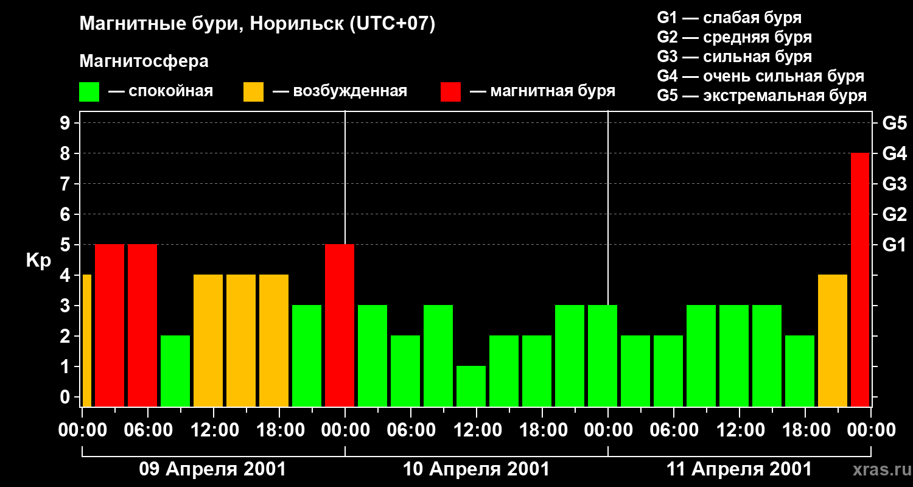Click the «— спокойная» legend label
The image size is (913, 487).
coord(161,91)
